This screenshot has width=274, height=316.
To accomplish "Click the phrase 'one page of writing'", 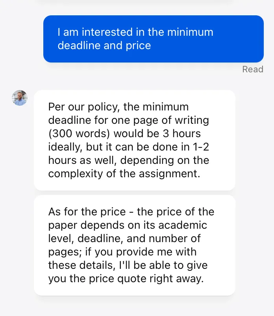I will click(160, 120).
